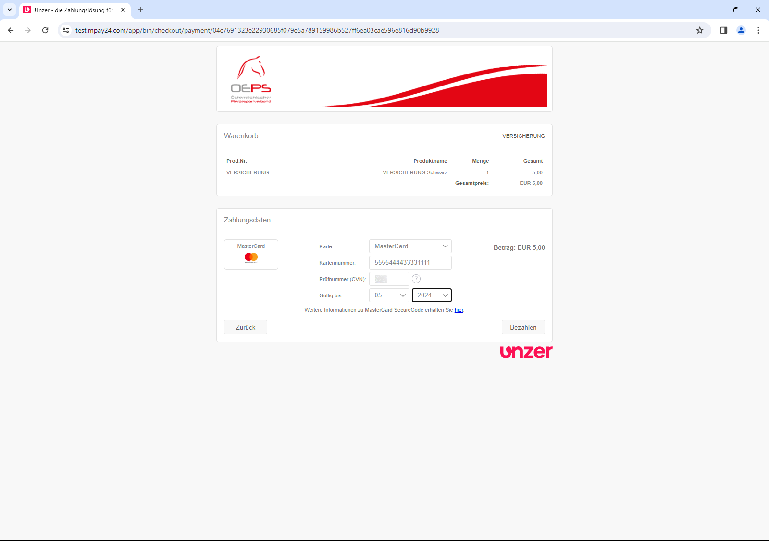
Task: Restore down the browser window
Action: [736, 10]
